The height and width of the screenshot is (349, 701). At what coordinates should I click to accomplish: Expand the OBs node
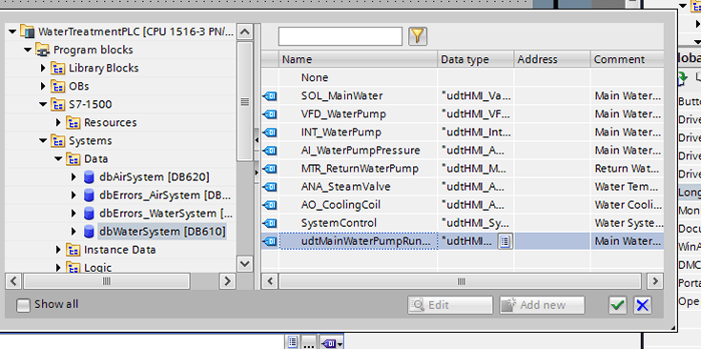(43, 86)
